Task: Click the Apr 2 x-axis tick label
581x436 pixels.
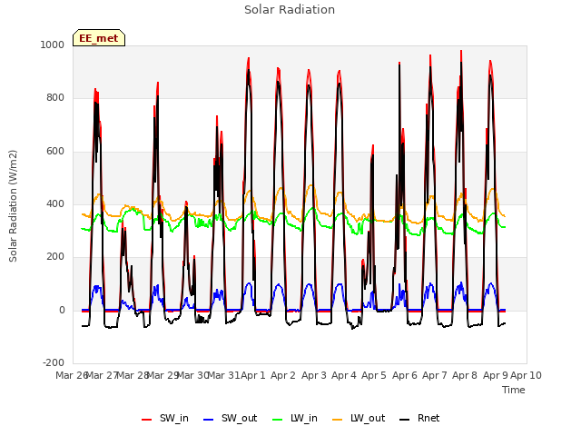Action: click(283, 375)
